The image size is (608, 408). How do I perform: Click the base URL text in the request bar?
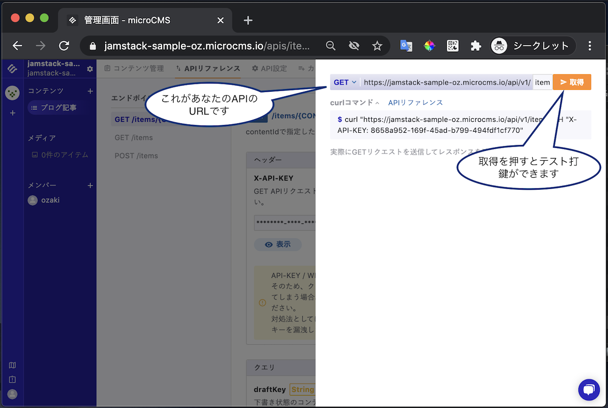point(447,82)
